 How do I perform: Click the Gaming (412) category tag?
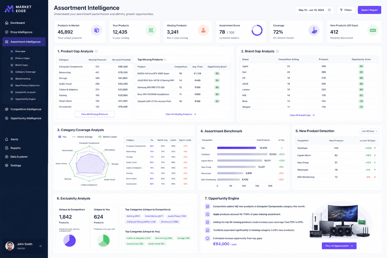point(133,216)
